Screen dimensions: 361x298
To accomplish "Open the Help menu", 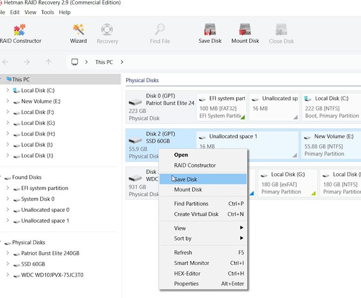I will (x=65, y=12).
